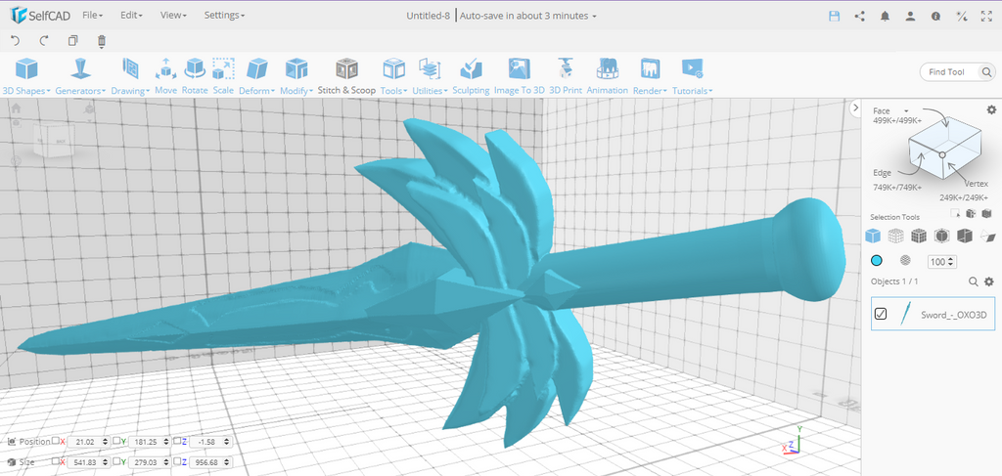This screenshot has height=476, width=1002.
Task: Open the Auto-save options dropdown
Action: tap(527, 16)
